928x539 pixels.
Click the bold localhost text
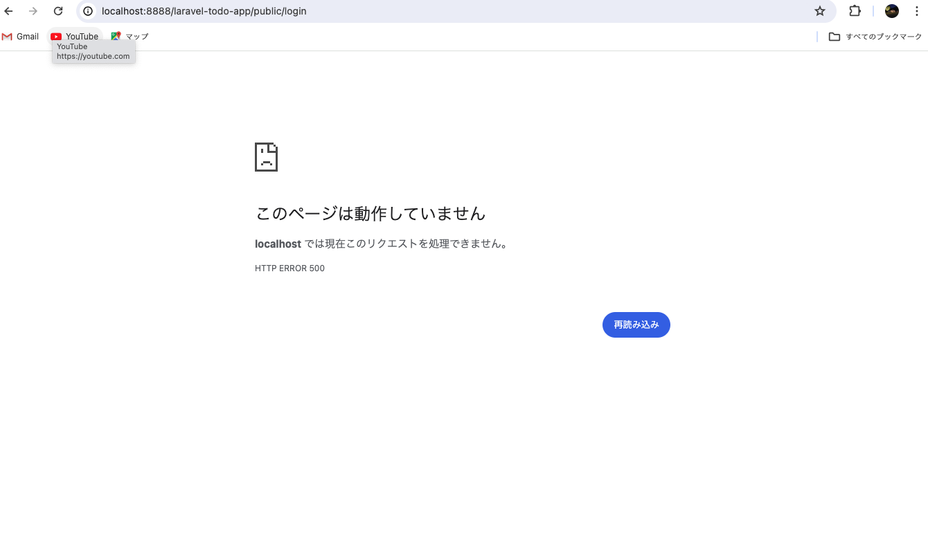278,244
